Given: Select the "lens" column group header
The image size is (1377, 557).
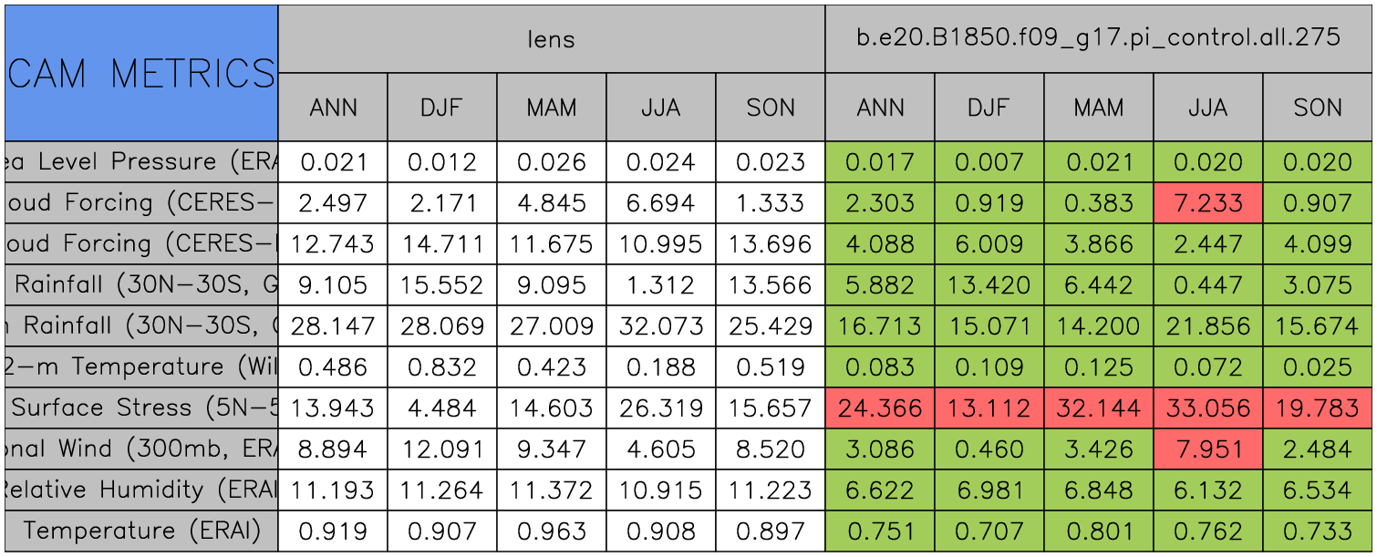Looking at the screenshot, I should click(x=551, y=38).
